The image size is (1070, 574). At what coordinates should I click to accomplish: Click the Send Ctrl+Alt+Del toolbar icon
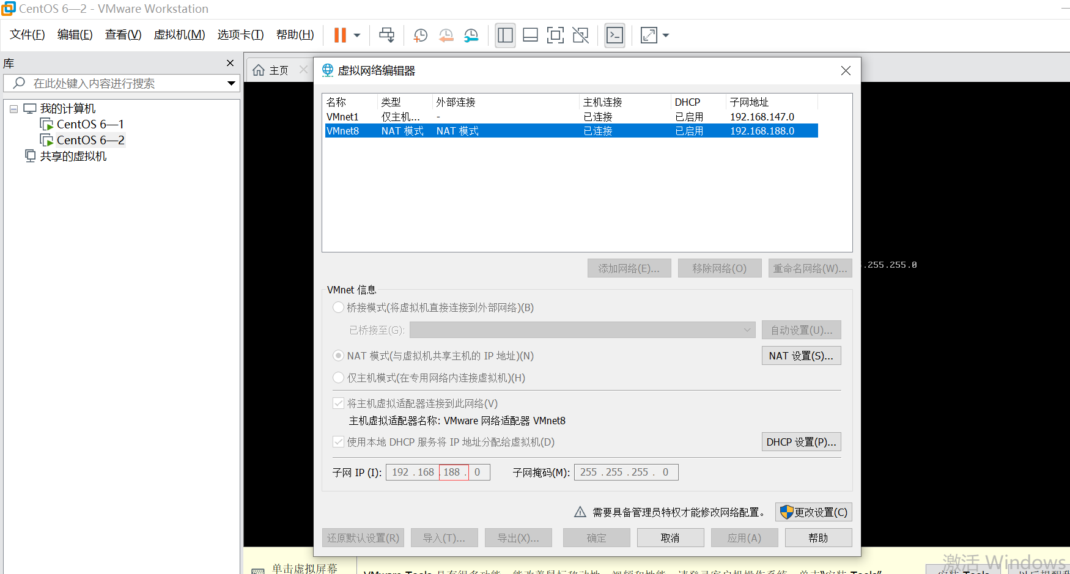[386, 35]
